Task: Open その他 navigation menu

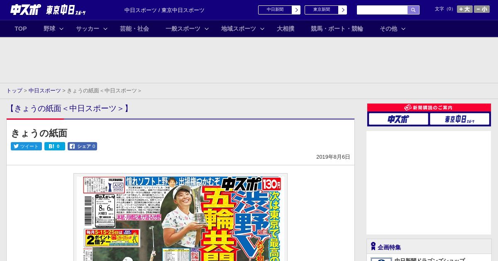Action: click(388, 29)
